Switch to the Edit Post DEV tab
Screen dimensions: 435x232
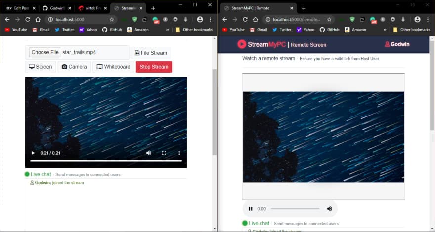[x=20, y=8]
